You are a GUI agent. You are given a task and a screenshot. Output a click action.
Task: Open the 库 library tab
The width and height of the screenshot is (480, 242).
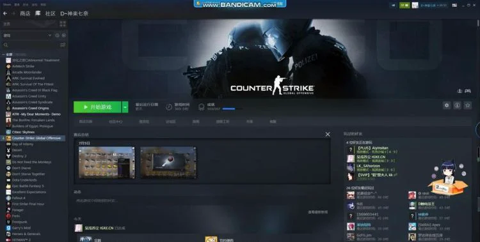(x=38, y=13)
